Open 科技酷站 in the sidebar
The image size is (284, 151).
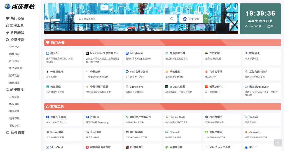click(15, 33)
